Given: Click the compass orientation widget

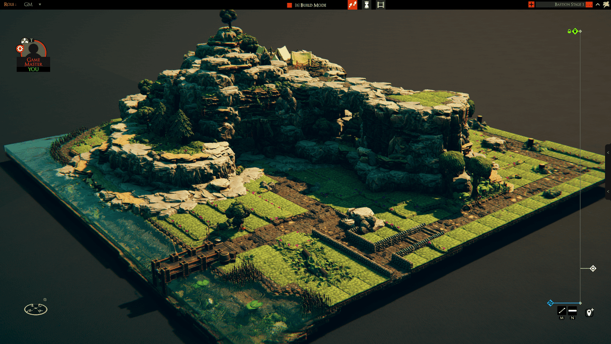Looking at the screenshot, I should pos(36,309).
